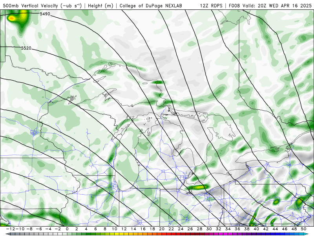The height and width of the screenshot is (236, 314).
Task: Click the '50' color scale value
Action: (x=303, y=229)
